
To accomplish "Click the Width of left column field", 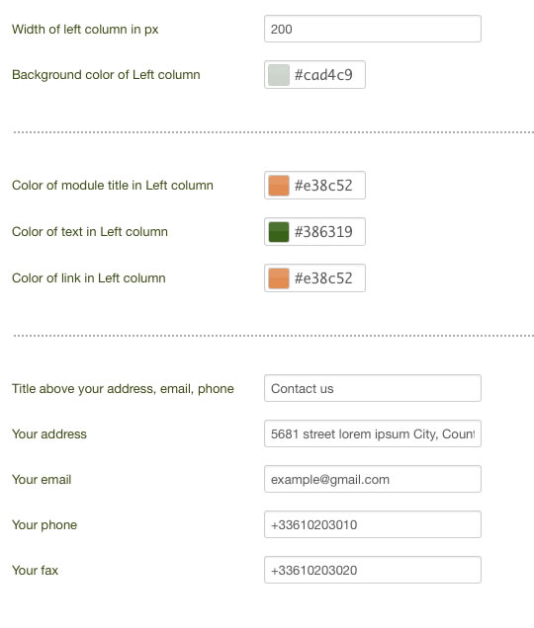I will tap(372, 29).
